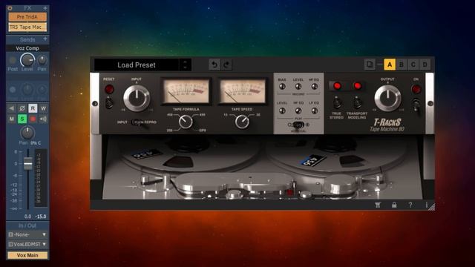Toggle the green Solo S button
475x267 pixels.
point(22,119)
